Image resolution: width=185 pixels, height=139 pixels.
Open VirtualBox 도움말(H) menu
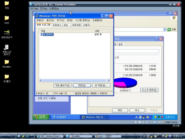pyautogui.click(x=54, y=9)
